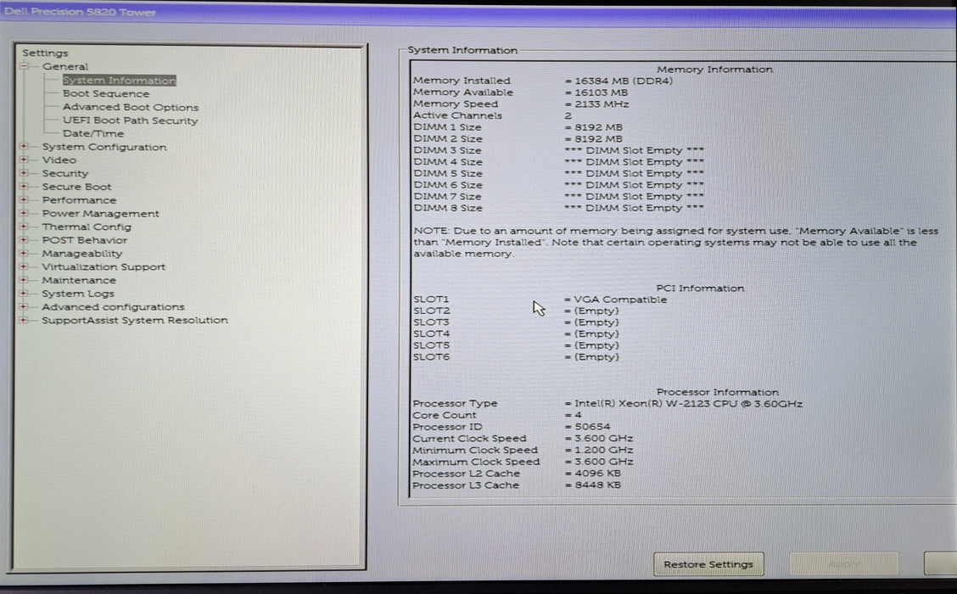Select the Power Management label
Screen dimensions: 957x594
pyautogui.click(x=100, y=214)
